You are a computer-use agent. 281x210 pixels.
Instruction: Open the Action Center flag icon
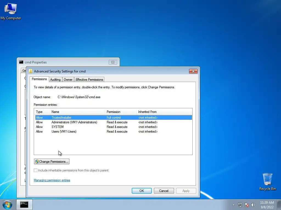[247, 205]
